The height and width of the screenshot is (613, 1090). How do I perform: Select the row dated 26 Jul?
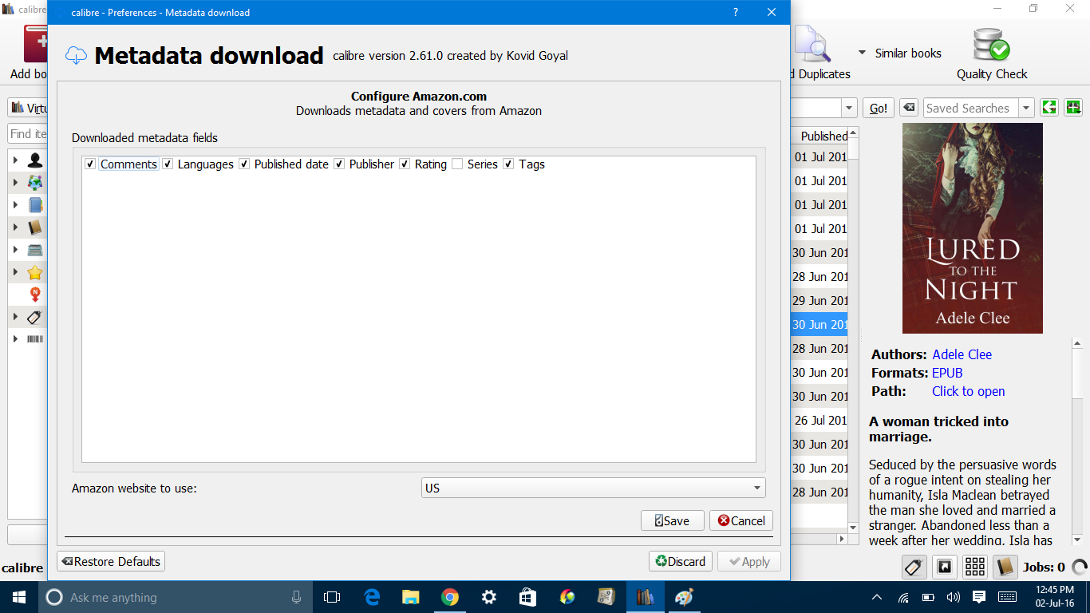pos(819,420)
